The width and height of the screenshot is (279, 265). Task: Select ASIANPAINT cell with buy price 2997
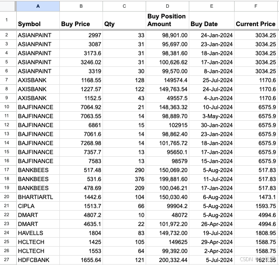click(38, 35)
